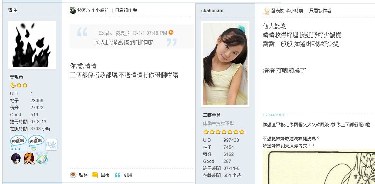The width and height of the screenshot is (375, 184).
Task: Click the 回覆 reply text link
Action: click(105, 175)
